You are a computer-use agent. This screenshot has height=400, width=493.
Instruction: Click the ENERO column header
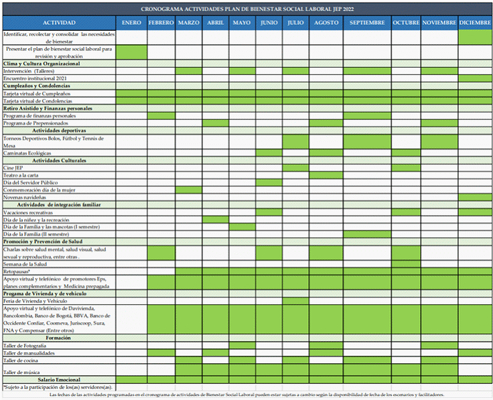tap(131, 23)
